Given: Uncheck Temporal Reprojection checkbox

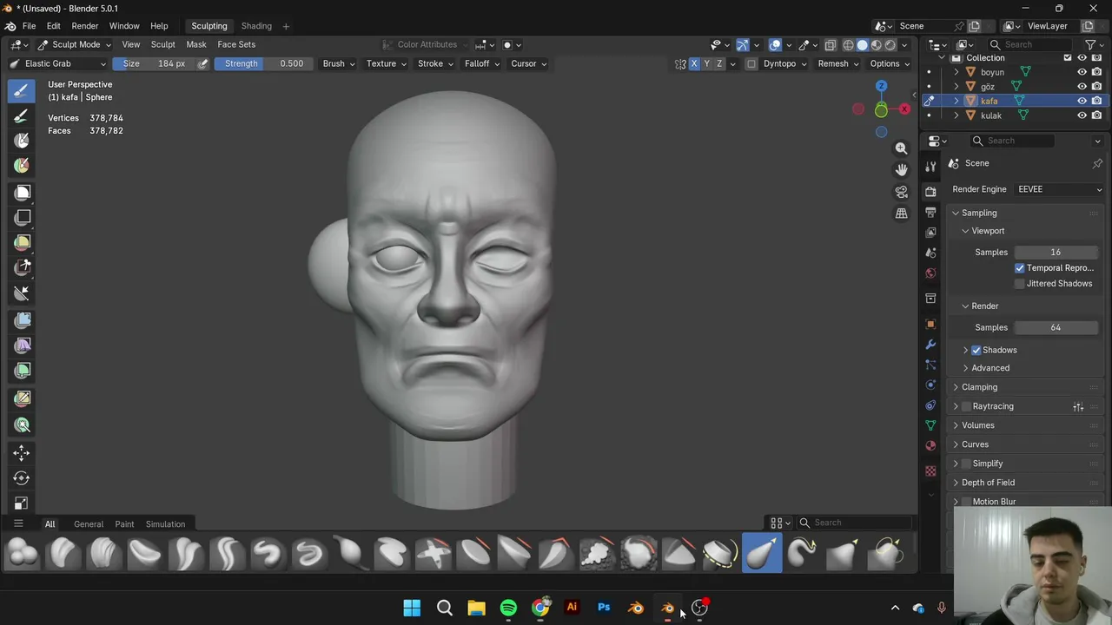Looking at the screenshot, I should pos(1019,268).
